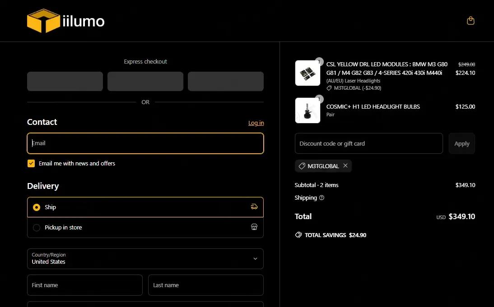This screenshot has height=307, width=494.
Task: Click the delivery truck icon in the Ship row
Action: point(254,207)
